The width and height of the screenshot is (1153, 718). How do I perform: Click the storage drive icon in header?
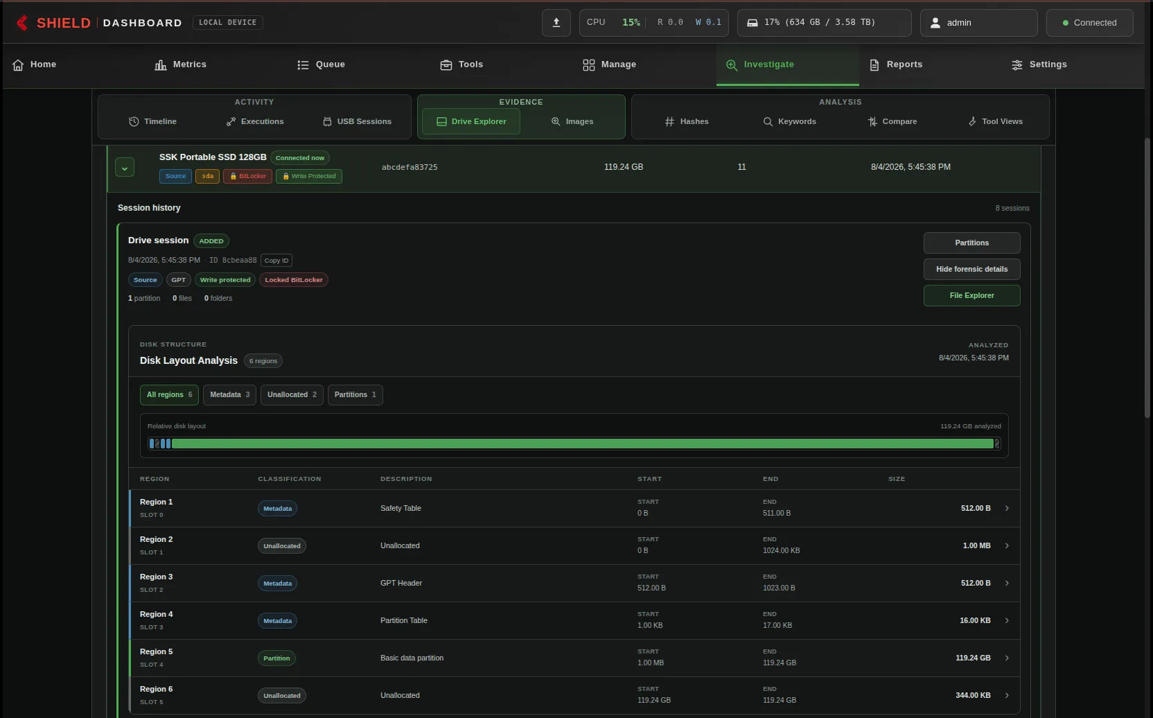[x=752, y=23]
